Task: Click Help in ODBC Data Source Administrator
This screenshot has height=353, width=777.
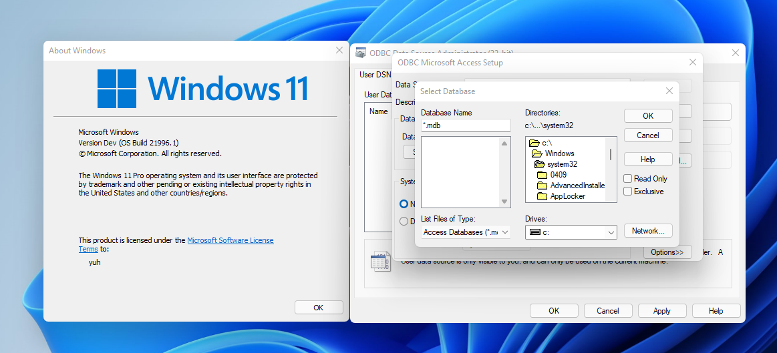Action: click(716, 311)
